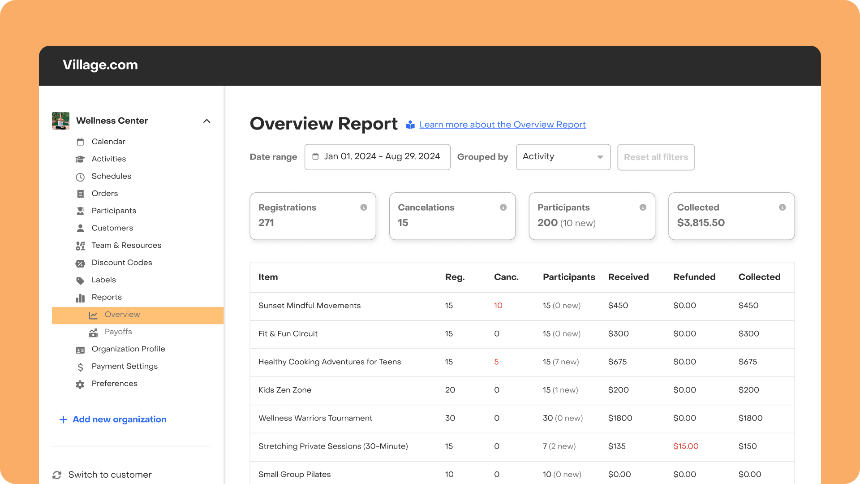Click the Village.com logo
The height and width of the screenshot is (484, 860).
pyautogui.click(x=100, y=65)
